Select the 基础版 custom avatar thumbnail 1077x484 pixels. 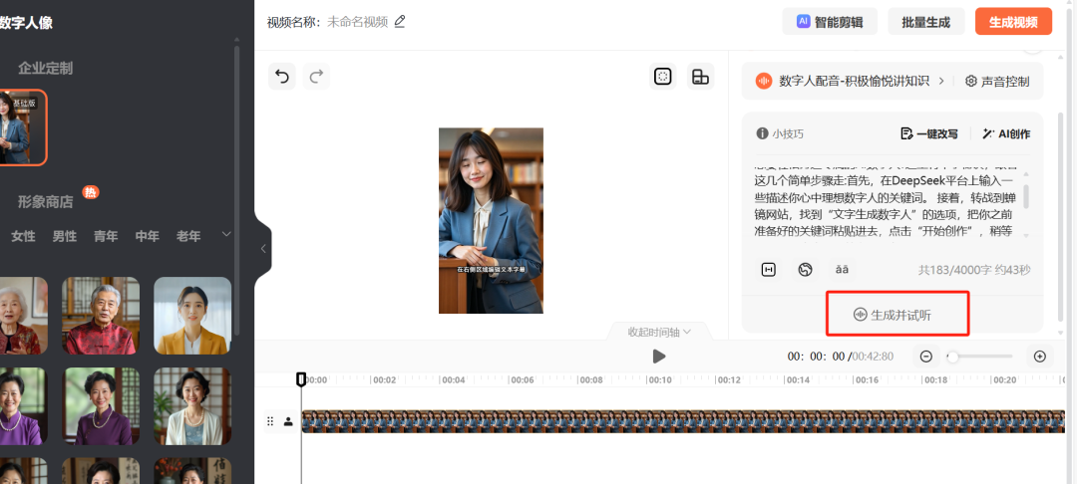[x=21, y=127]
